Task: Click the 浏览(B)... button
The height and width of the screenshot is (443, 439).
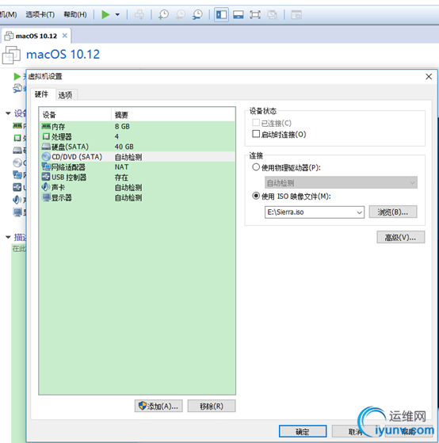Action: pos(393,212)
